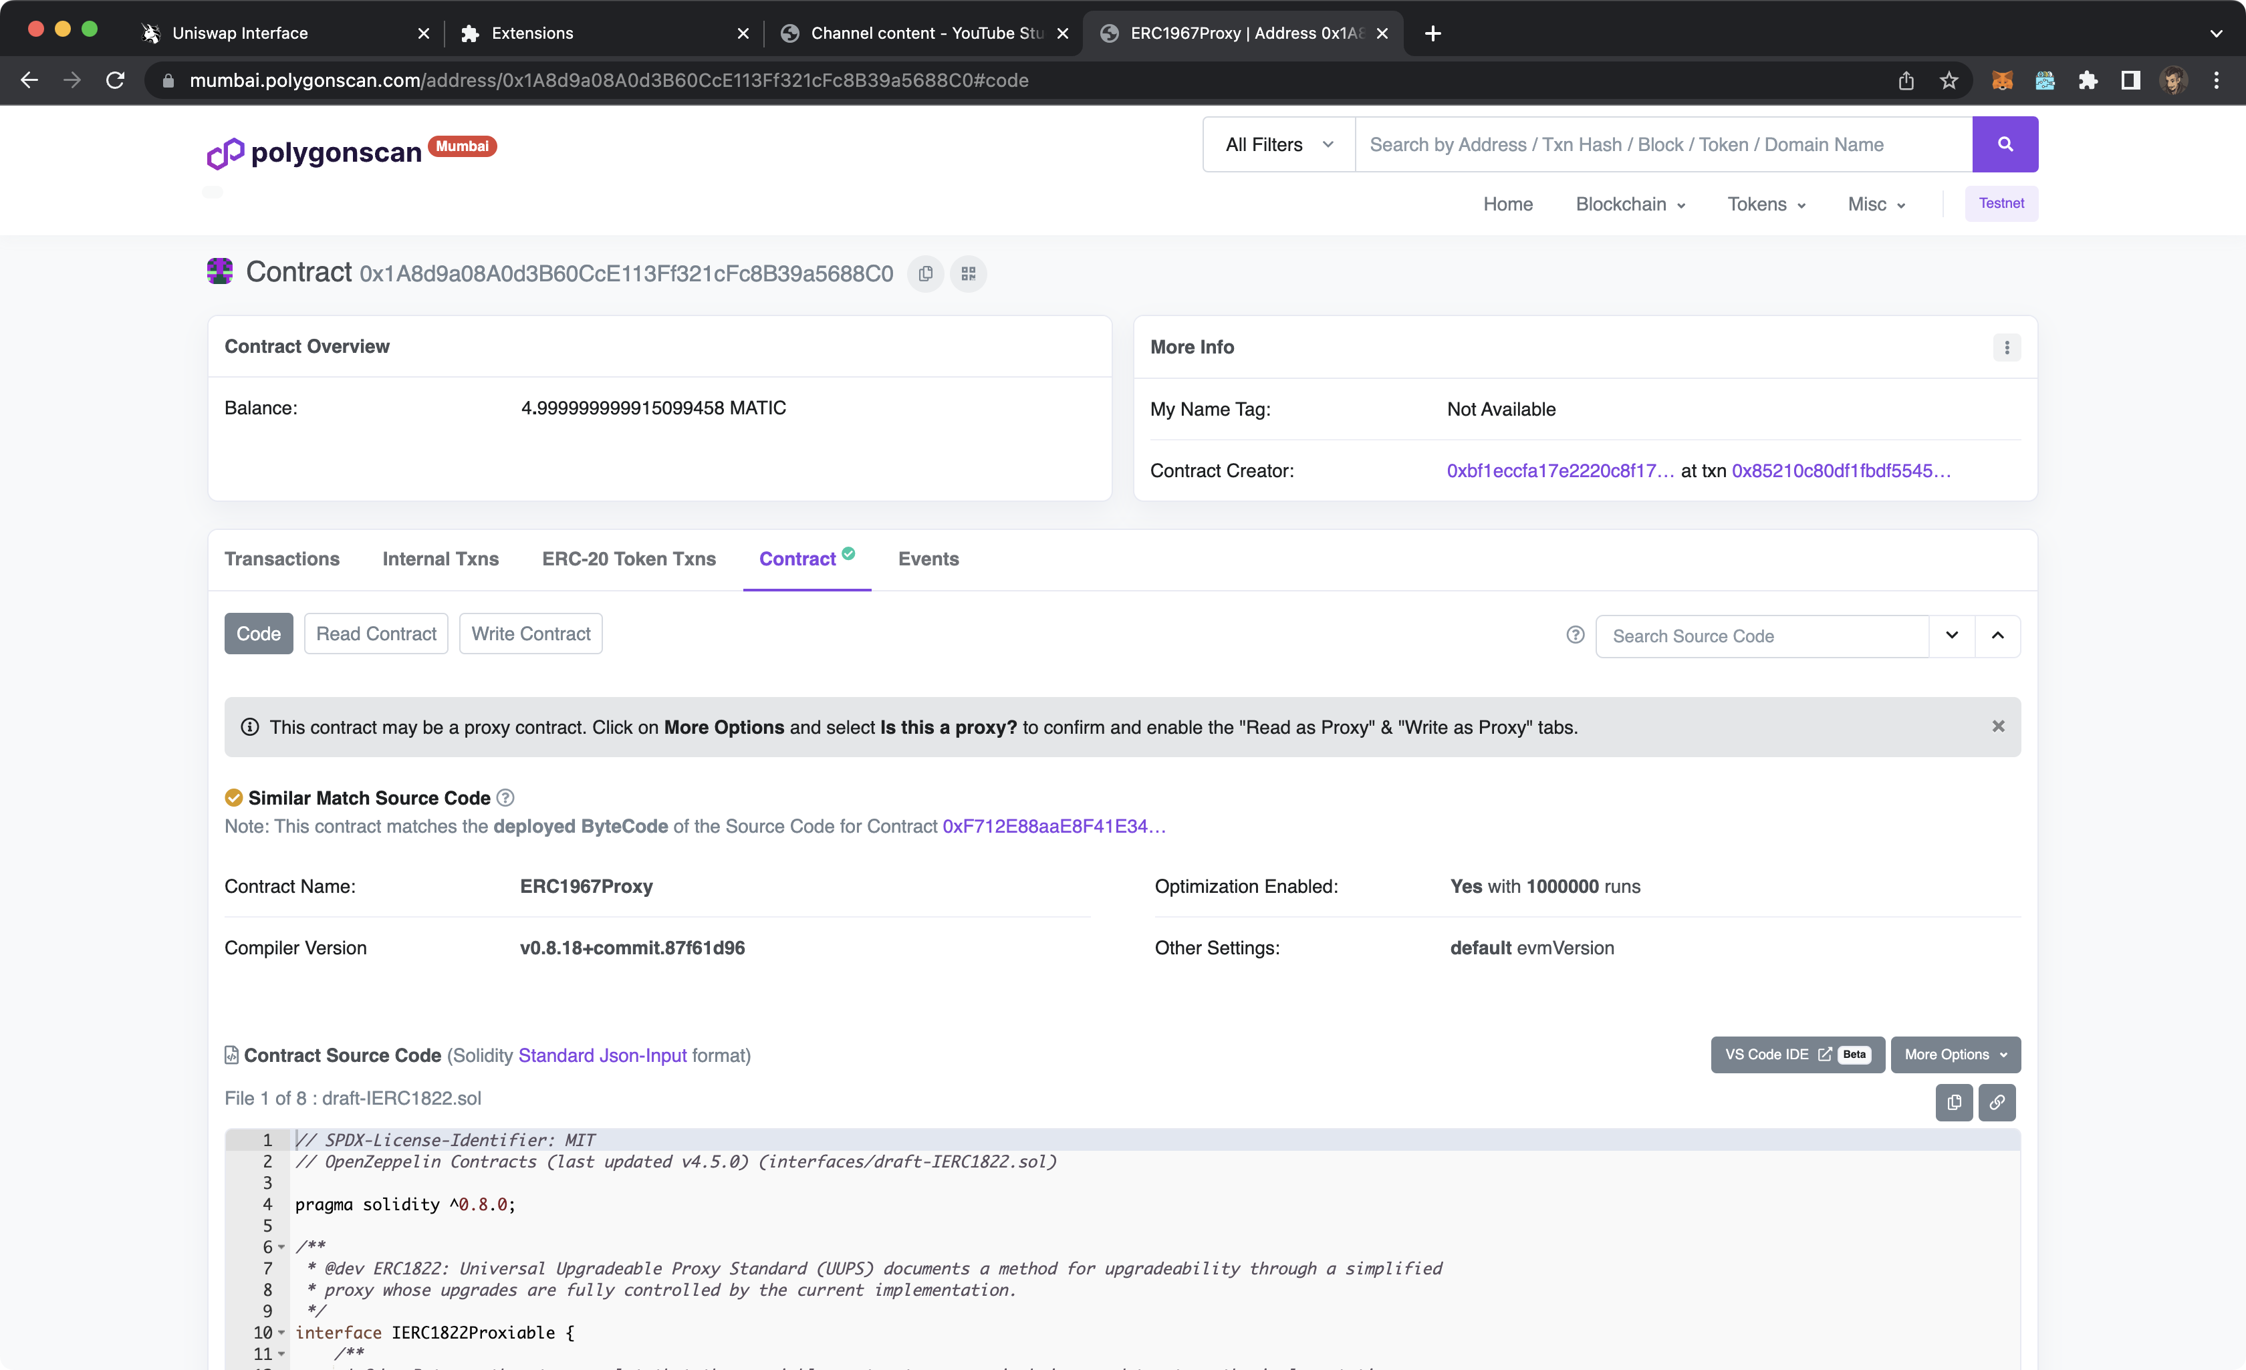Show the QR code for the contract address

pyautogui.click(x=968, y=273)
